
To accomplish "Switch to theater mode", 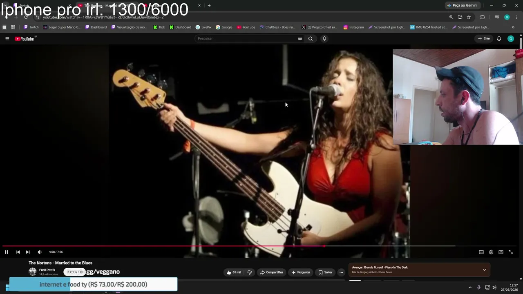I will point(501,252).
